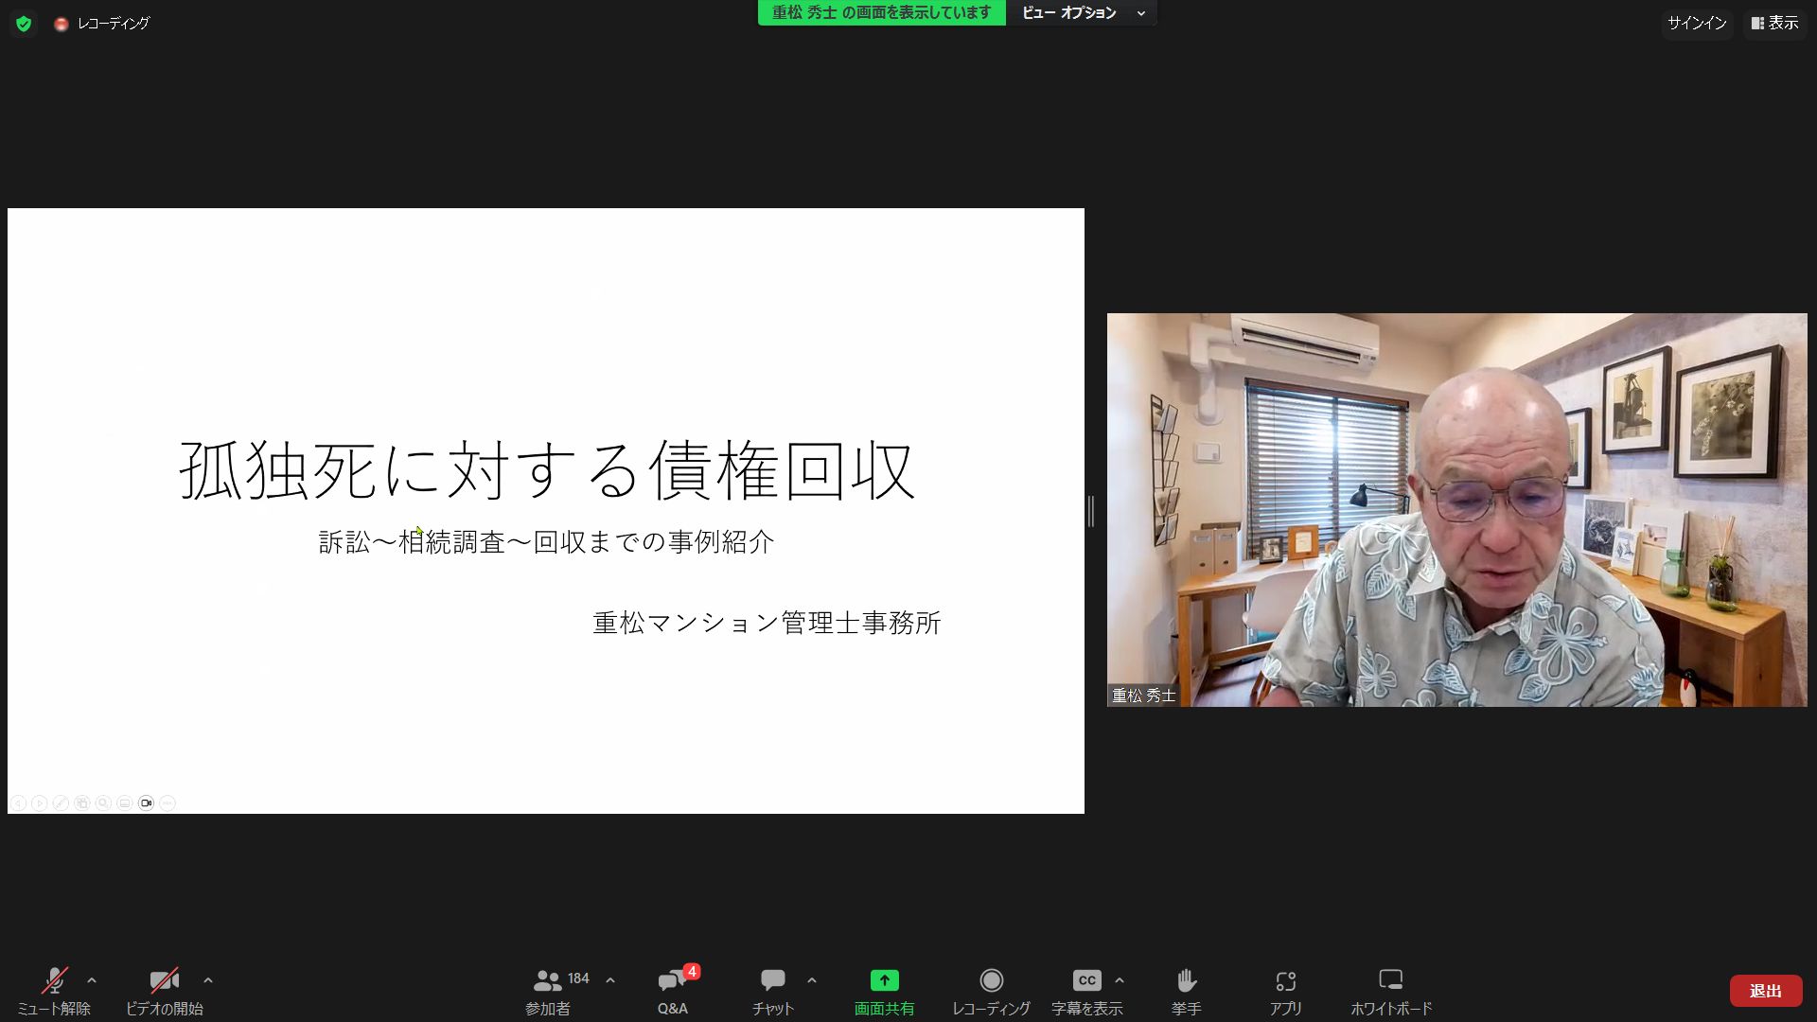This screenshot has width=1817, height=1022.
Task: Click the slide title 孤独死に対する債権回収
Action: click(548, 469)
